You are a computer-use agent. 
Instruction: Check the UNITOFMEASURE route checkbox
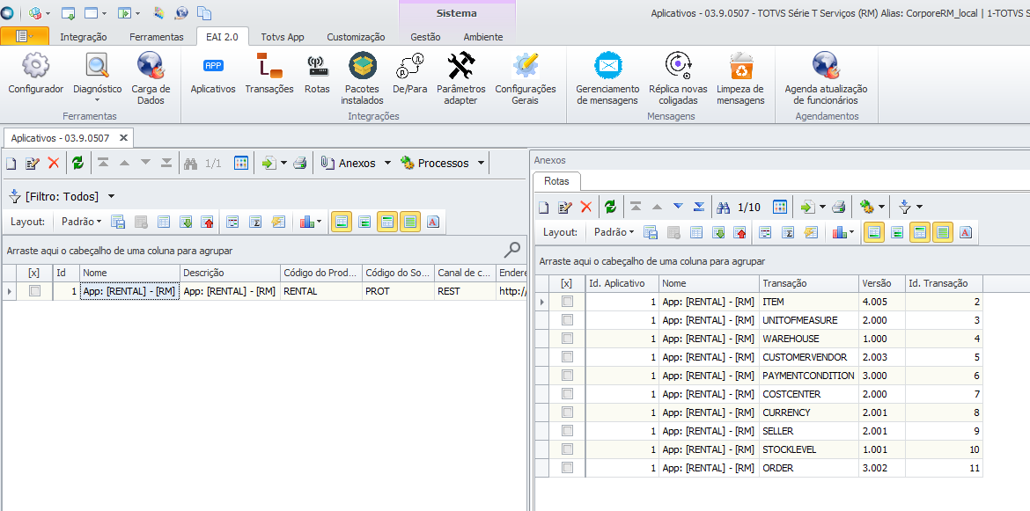pos(568,320)
